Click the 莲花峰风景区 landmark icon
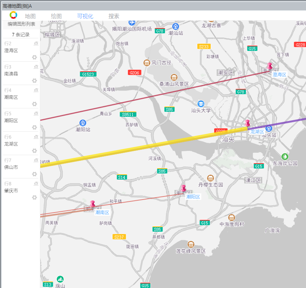 (191, 244)
